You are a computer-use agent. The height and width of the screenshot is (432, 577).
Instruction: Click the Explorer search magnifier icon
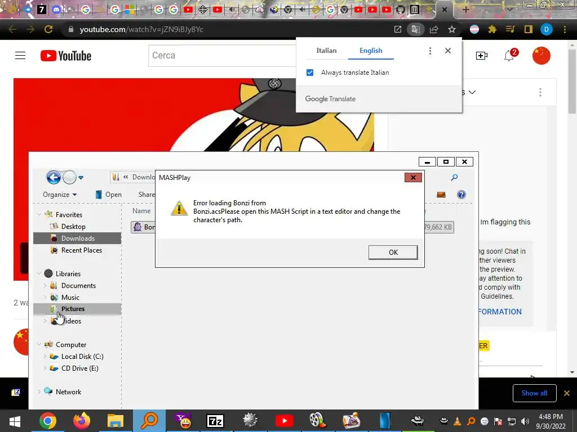pyautogui.click(x=455, y=177)
